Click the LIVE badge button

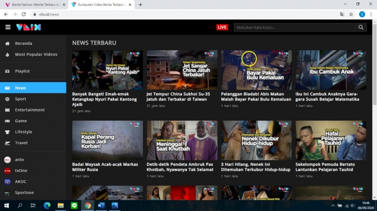pyautogui.click(x=222, y=27)
